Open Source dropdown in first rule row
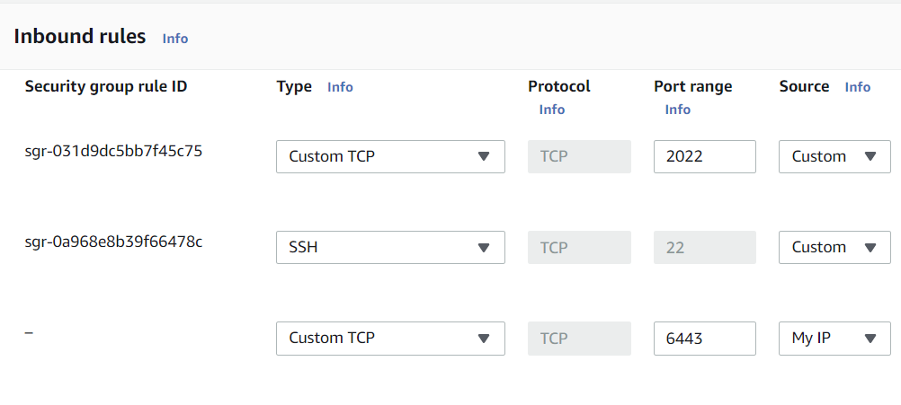Image resolution: width=901 pixels, height=405 pixels. (x=834, y=156)
